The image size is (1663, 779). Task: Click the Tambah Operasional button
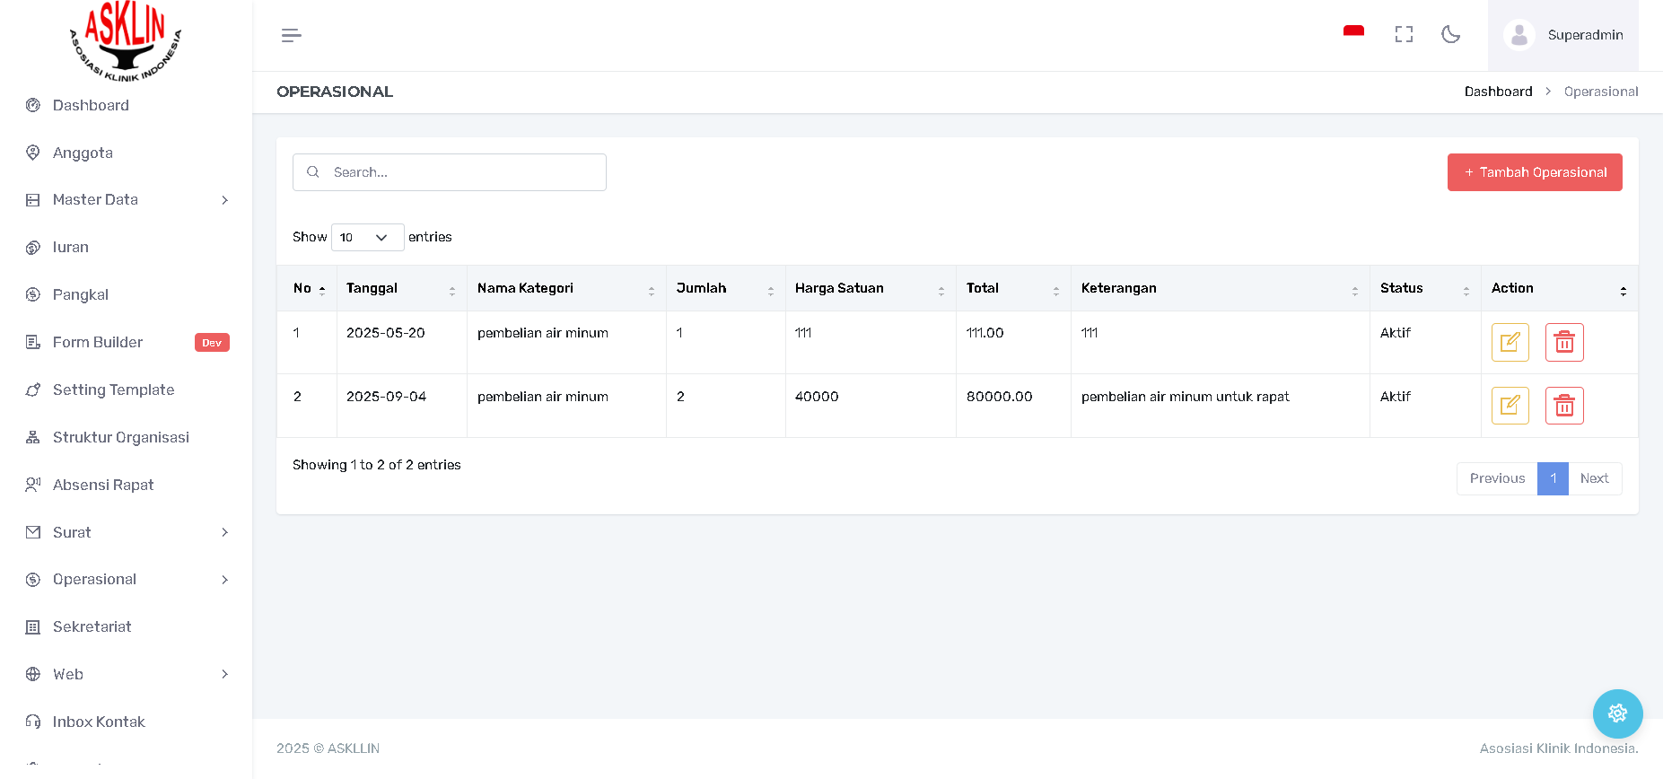[x=1534, y=172]
